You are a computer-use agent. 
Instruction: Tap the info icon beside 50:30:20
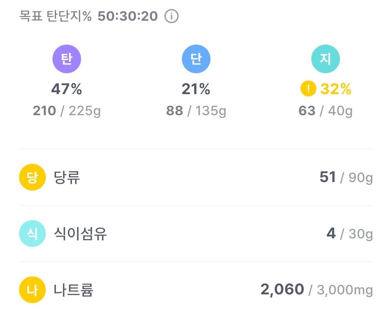click(171, 16)
